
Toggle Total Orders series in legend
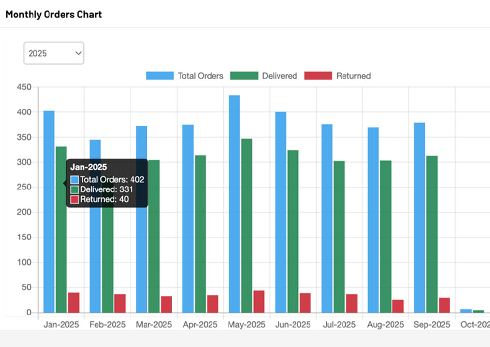click(184, 76)
